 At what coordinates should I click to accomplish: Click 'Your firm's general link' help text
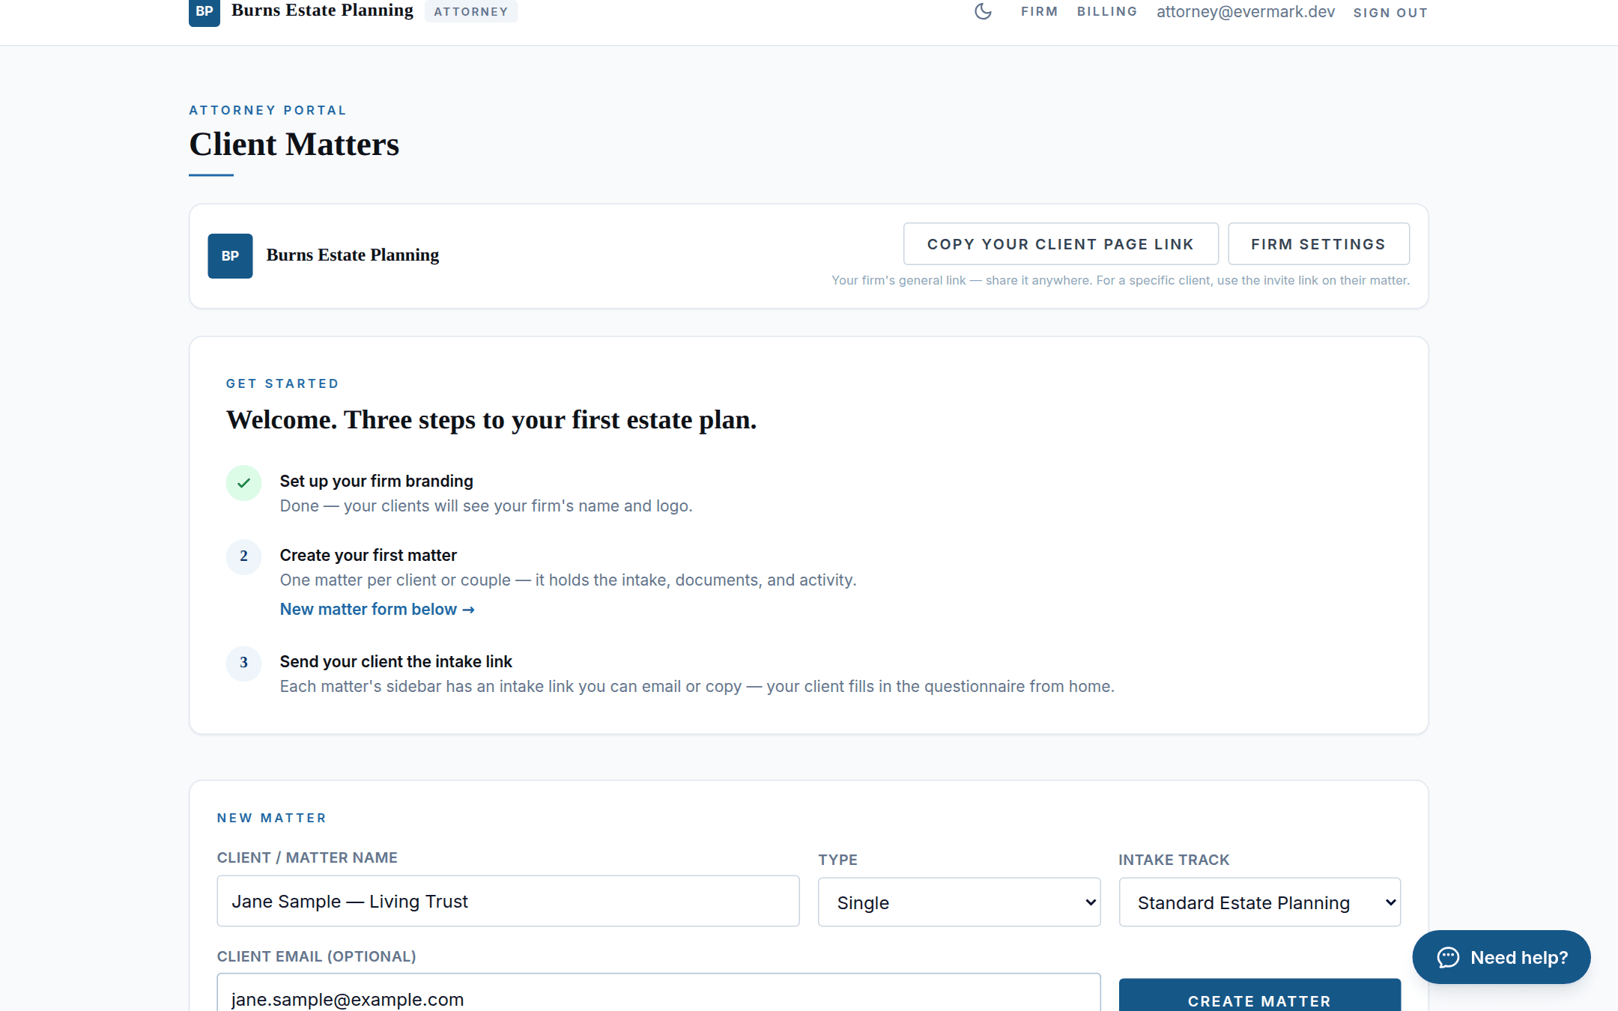[1121, 281]
